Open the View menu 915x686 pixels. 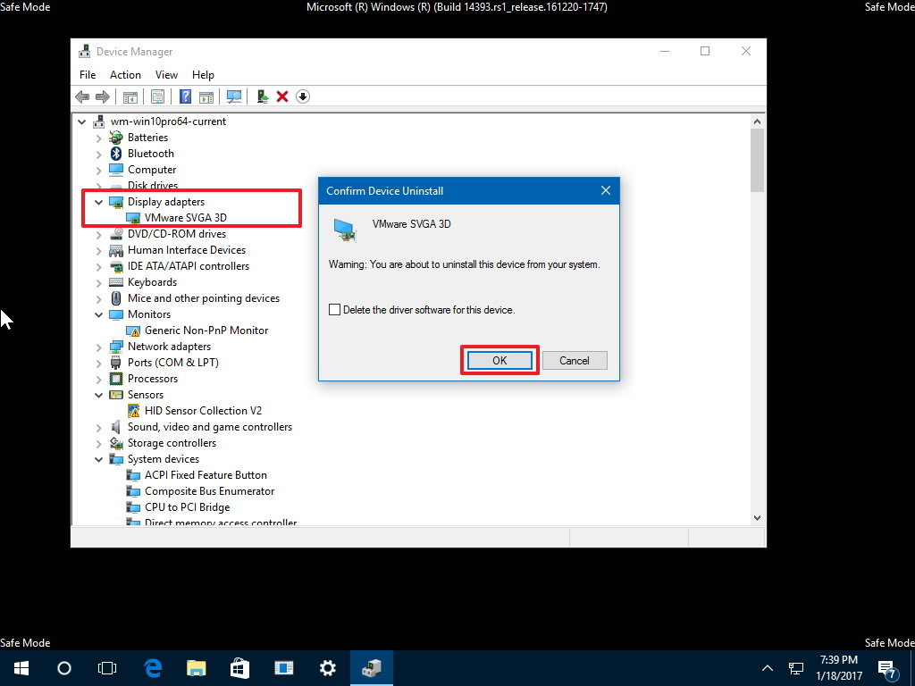click(166, 74)
